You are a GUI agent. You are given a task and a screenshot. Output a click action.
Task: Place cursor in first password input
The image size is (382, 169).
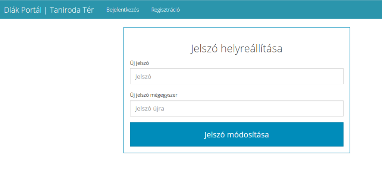[236, 76]
